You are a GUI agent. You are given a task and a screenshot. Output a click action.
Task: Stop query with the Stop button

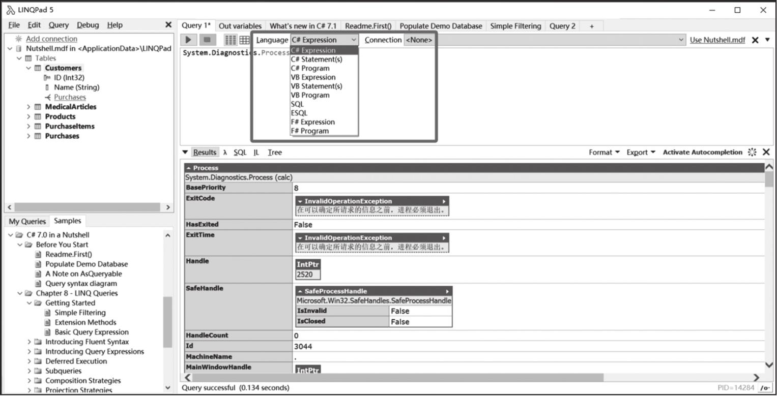[207, 40]
